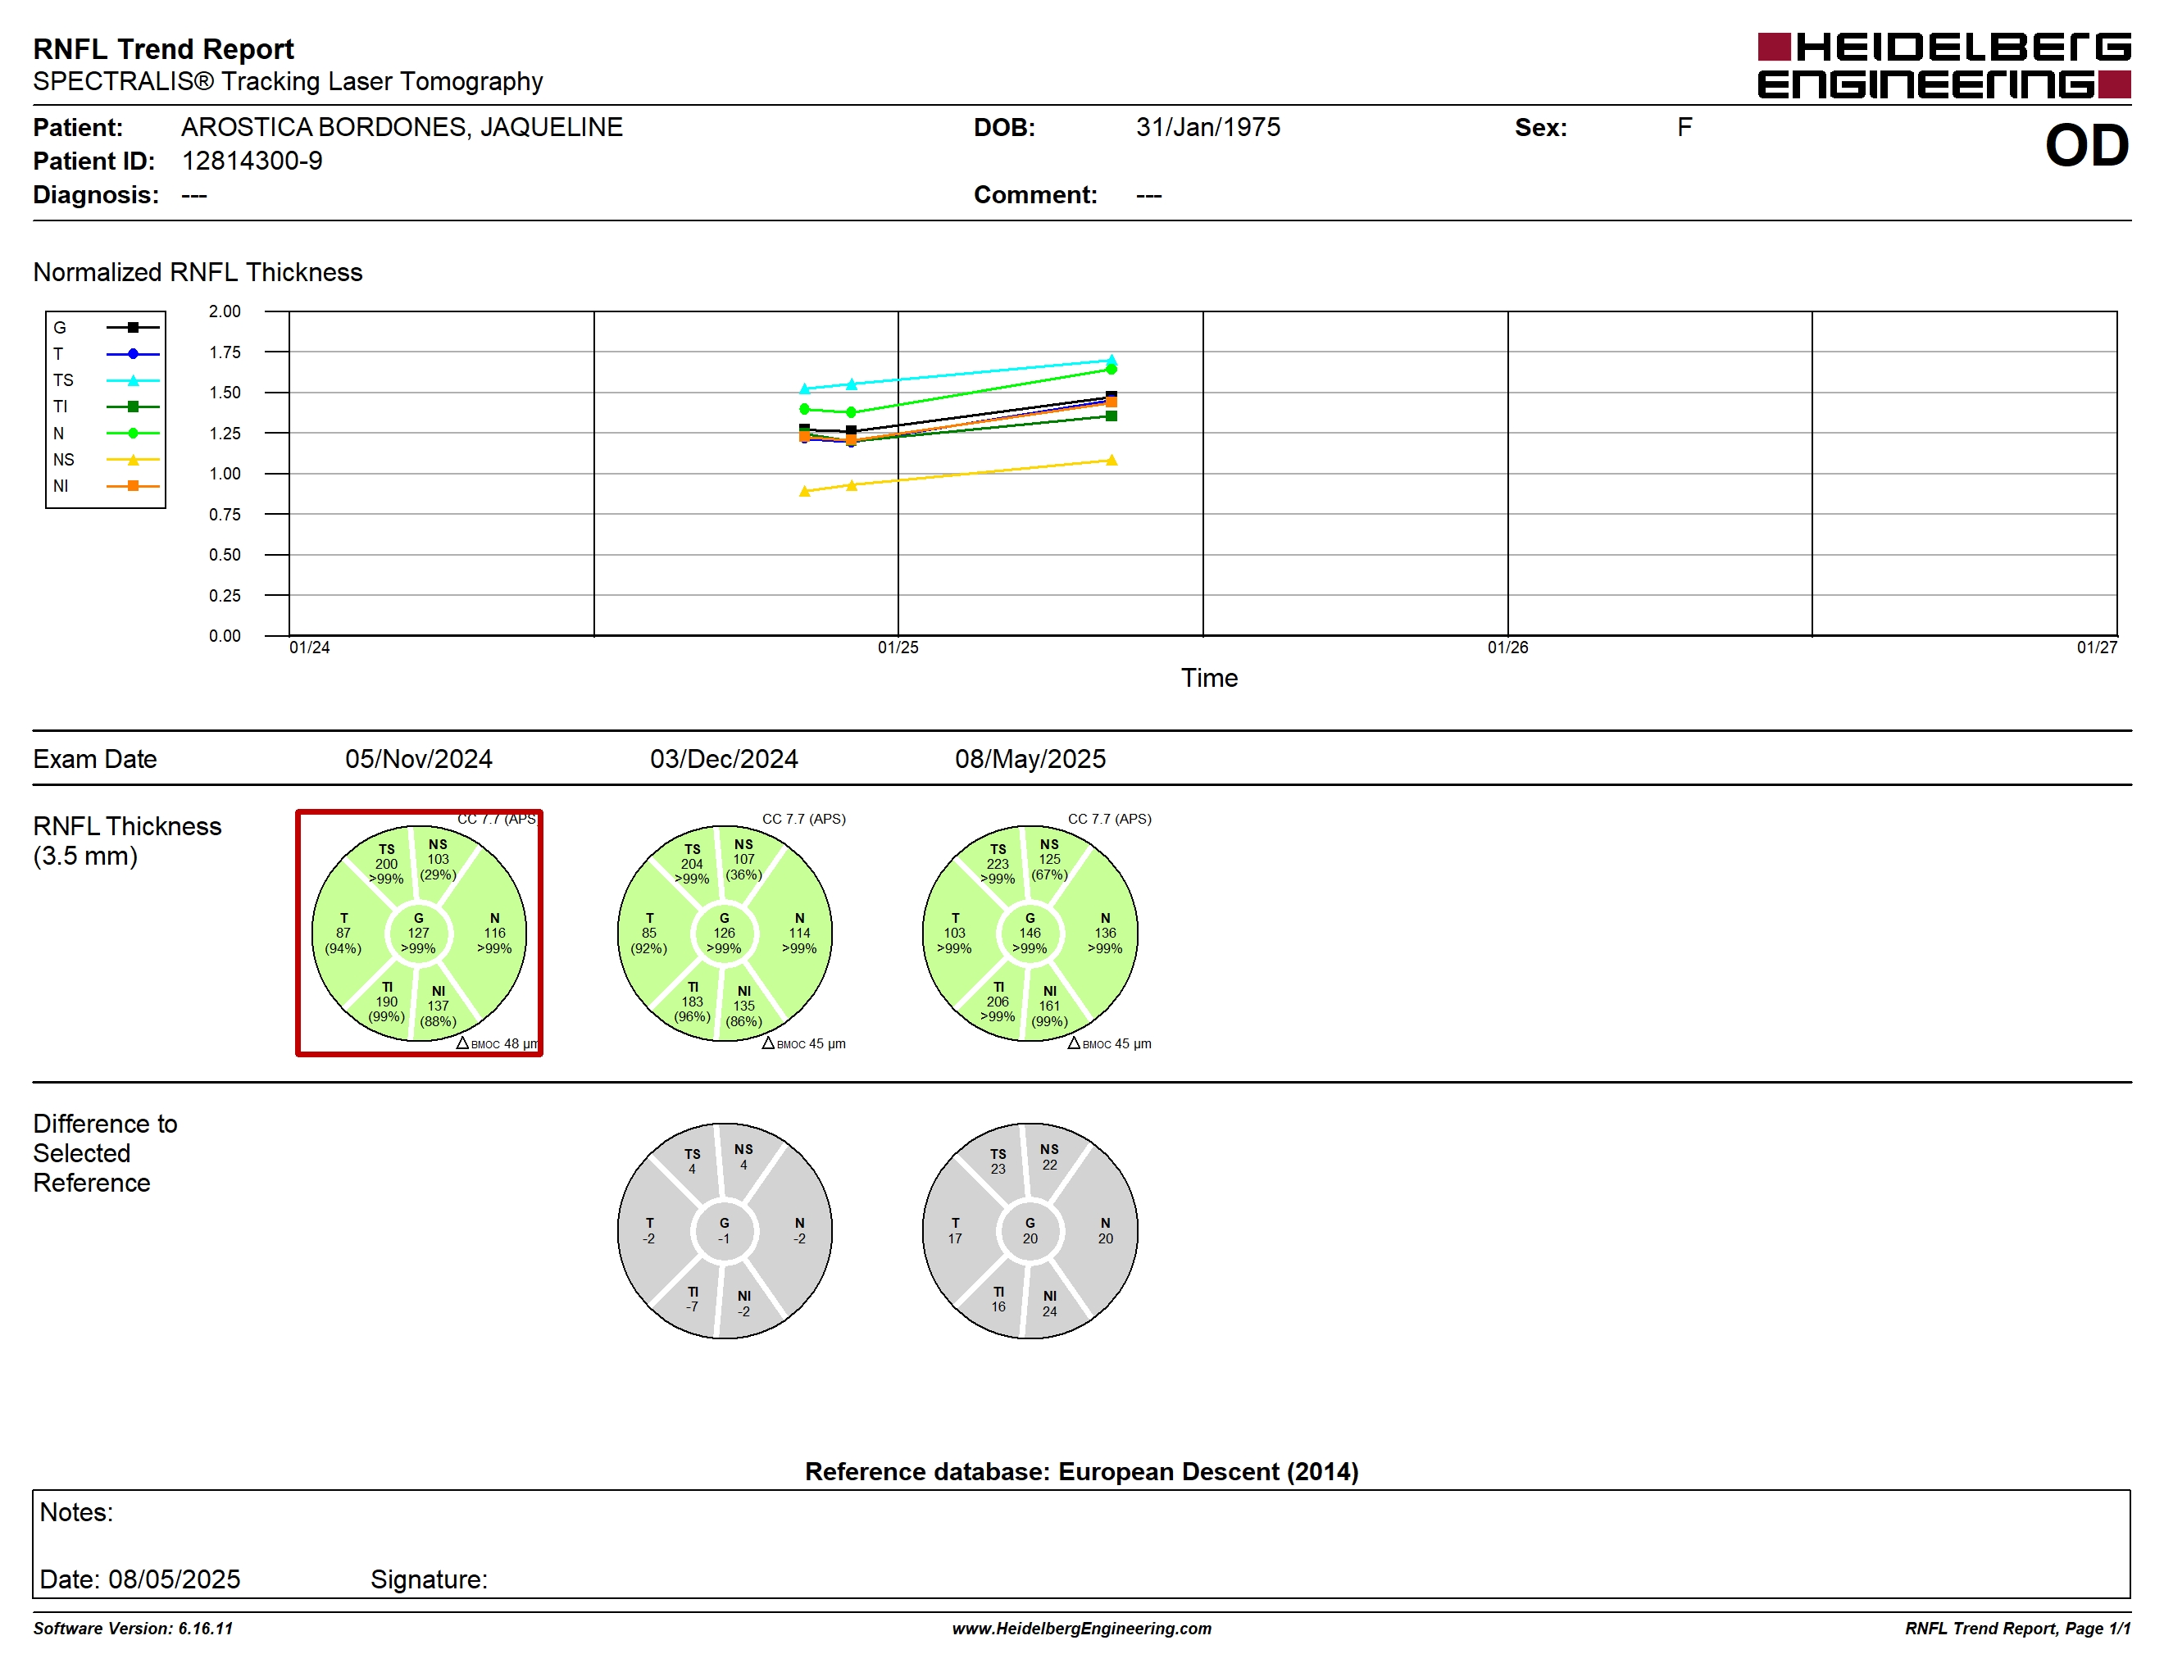Screen dimensions: 2164x1672
Task: Click the 2.00 y-axis label
Action: [x=225, y=311]
